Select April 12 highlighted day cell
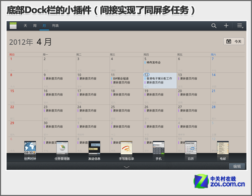 coord(160,80)
